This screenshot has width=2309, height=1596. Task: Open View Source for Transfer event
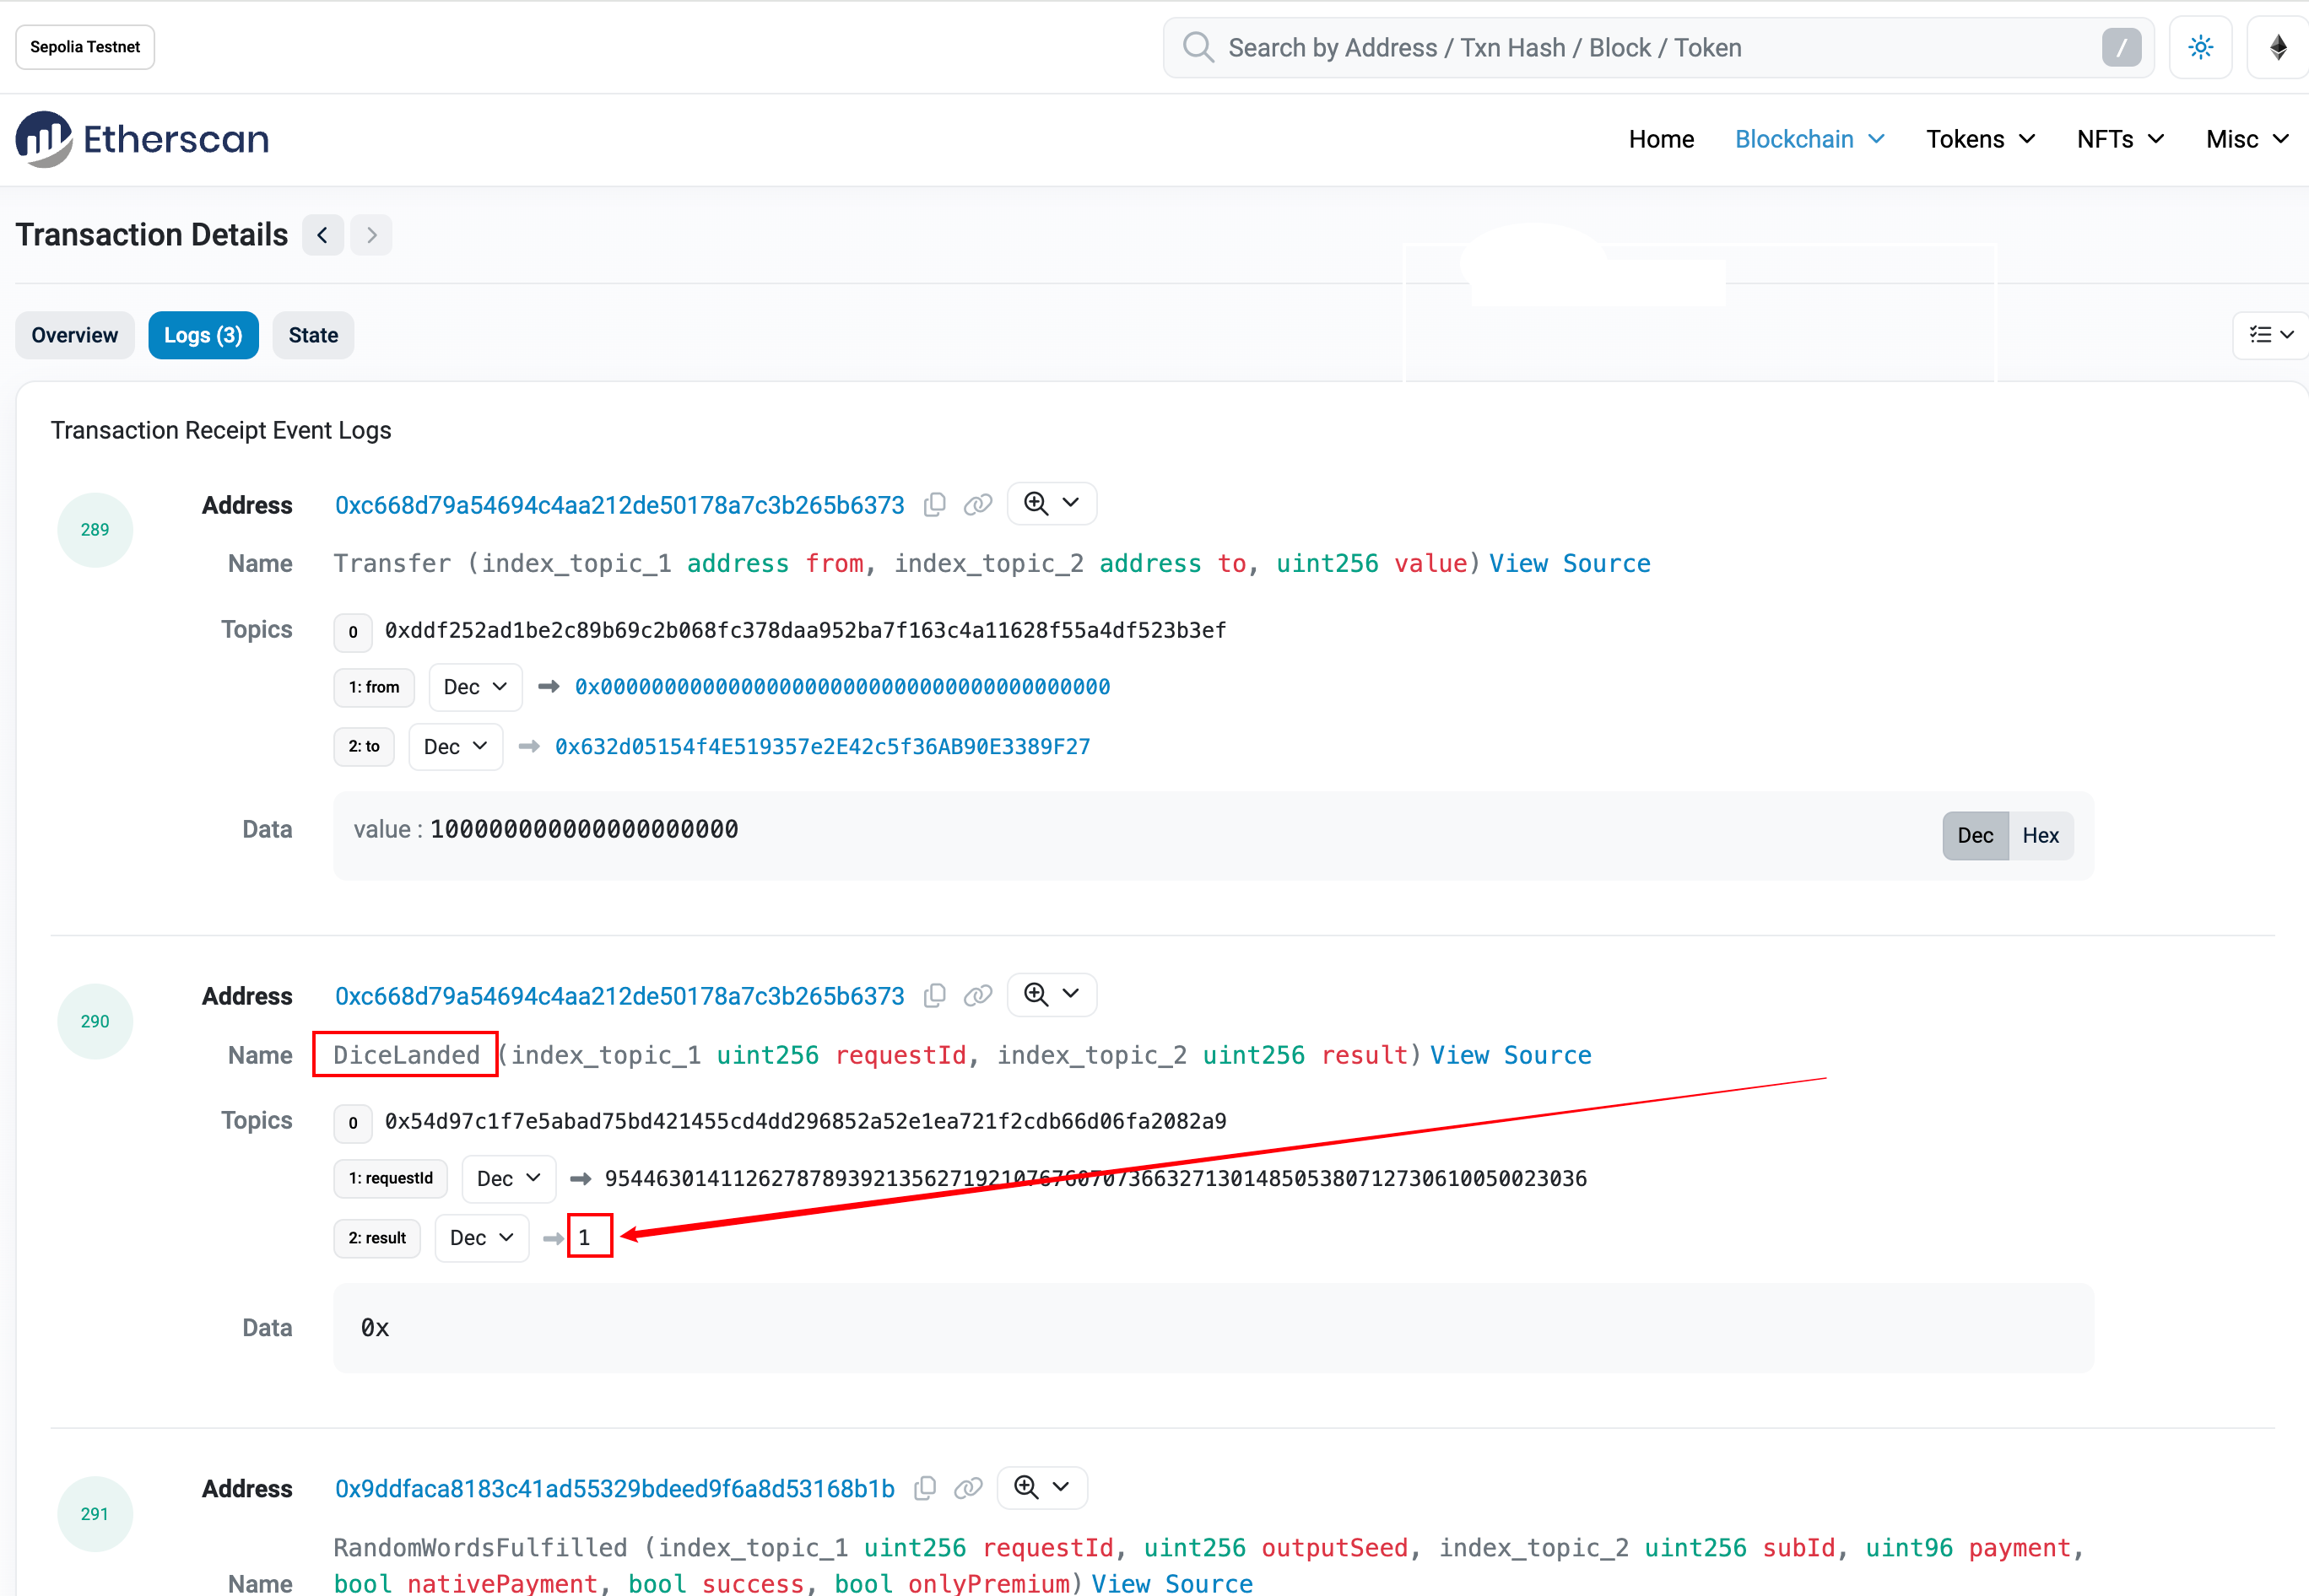[1570, 564]
